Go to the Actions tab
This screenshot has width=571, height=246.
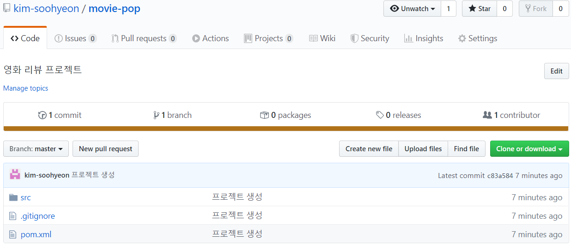(x=210, y=38)
